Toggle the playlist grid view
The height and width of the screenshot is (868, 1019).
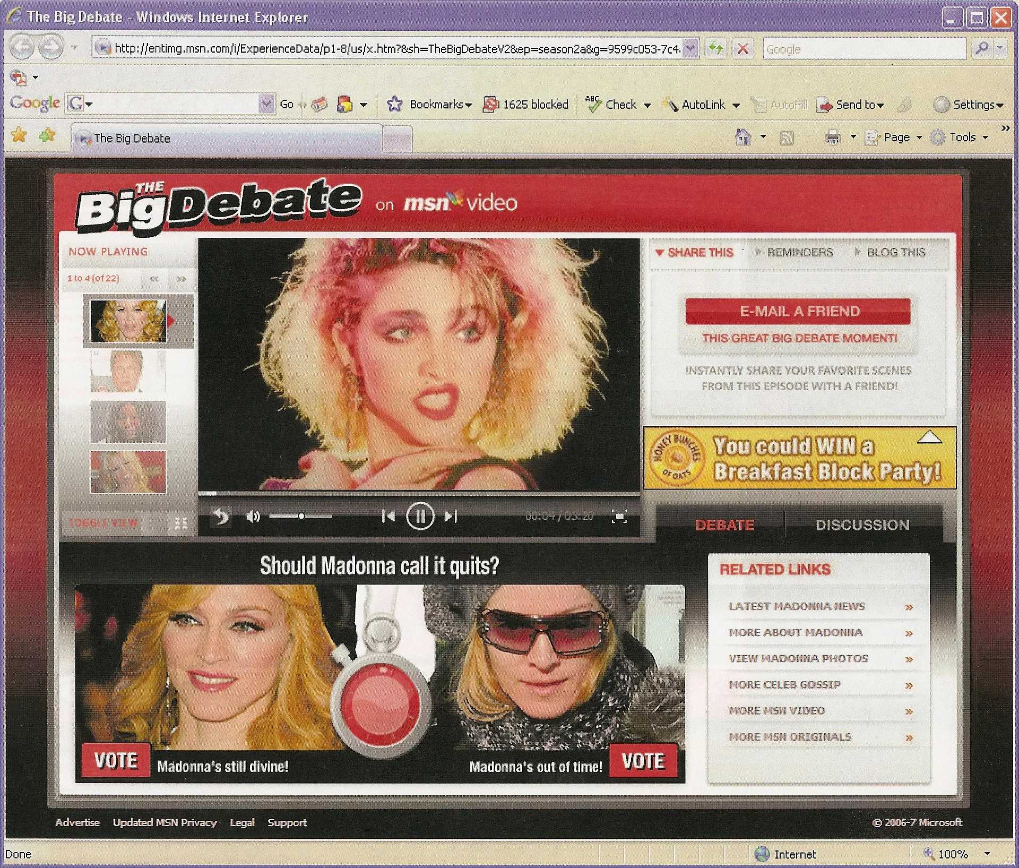tap(180, 523)
